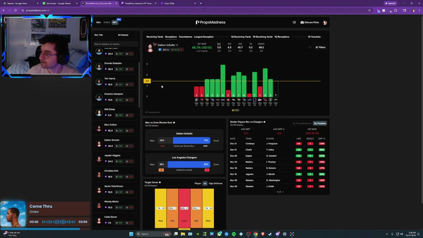Open Discord from the taskbar
Screen dimensions: 423x238
pos(277,234)
